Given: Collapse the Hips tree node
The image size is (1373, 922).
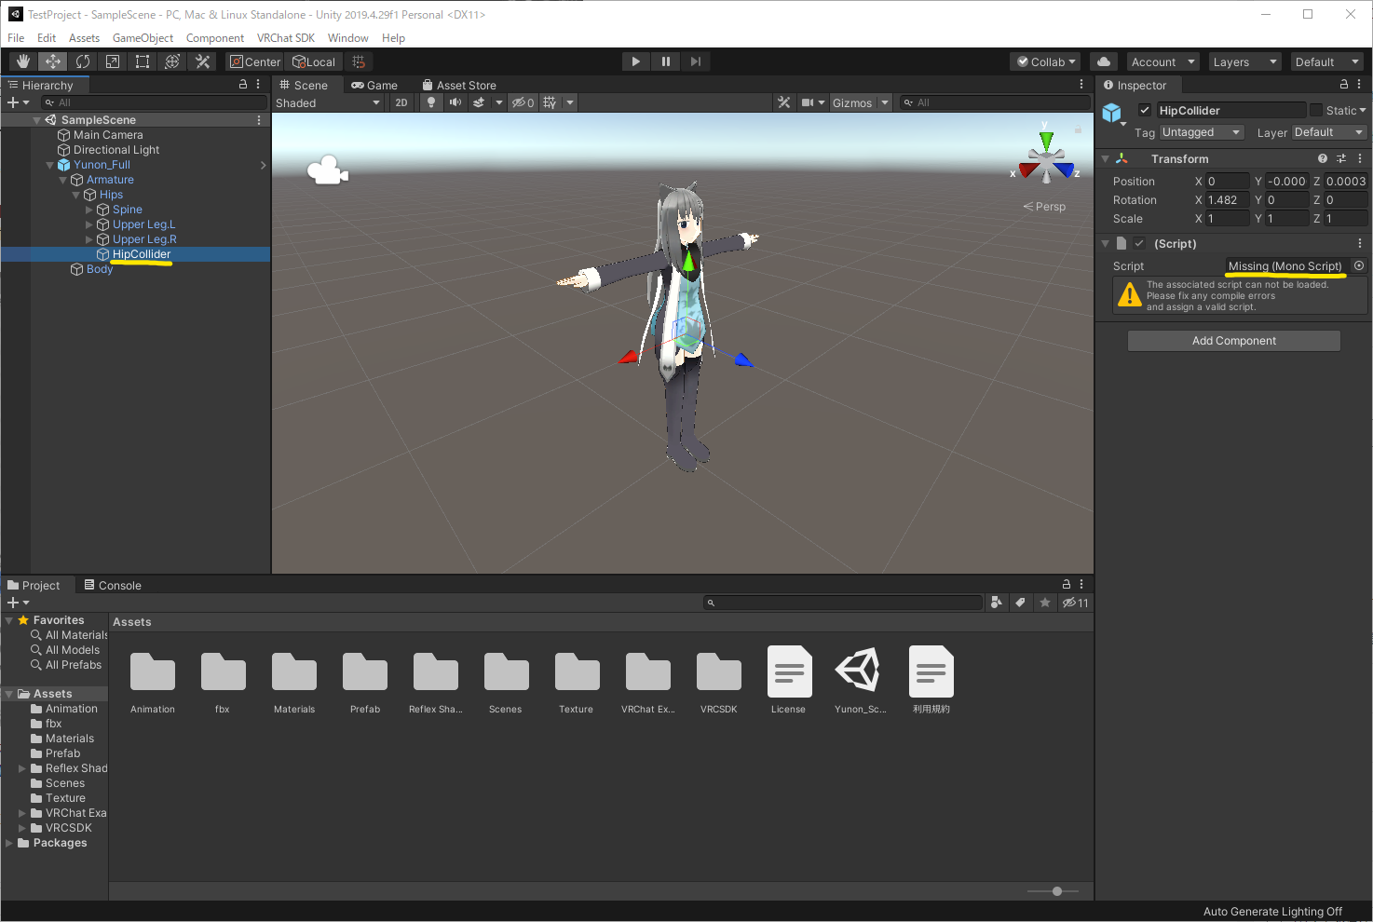Looking at the screenshot, I should [76, 195].
